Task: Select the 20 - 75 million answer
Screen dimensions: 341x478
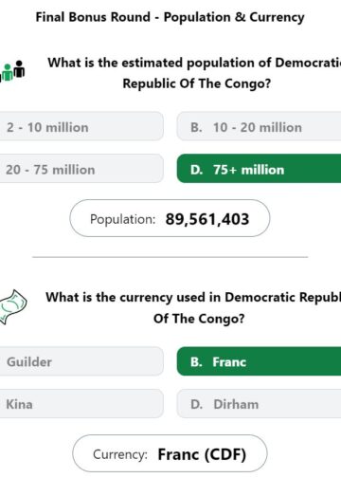Action: pos(81,169)
